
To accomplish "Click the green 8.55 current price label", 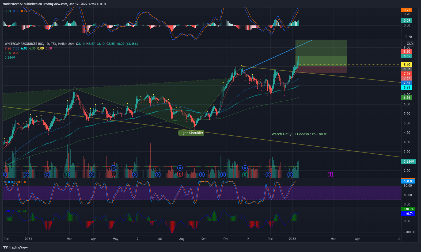I will [x=407, y=56].
